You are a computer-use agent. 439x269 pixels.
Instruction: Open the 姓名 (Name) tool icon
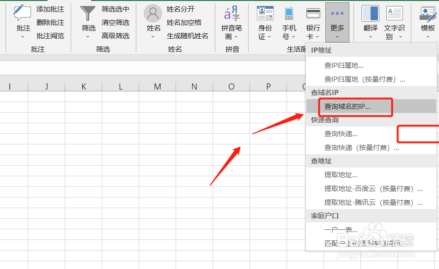(152, 14)
